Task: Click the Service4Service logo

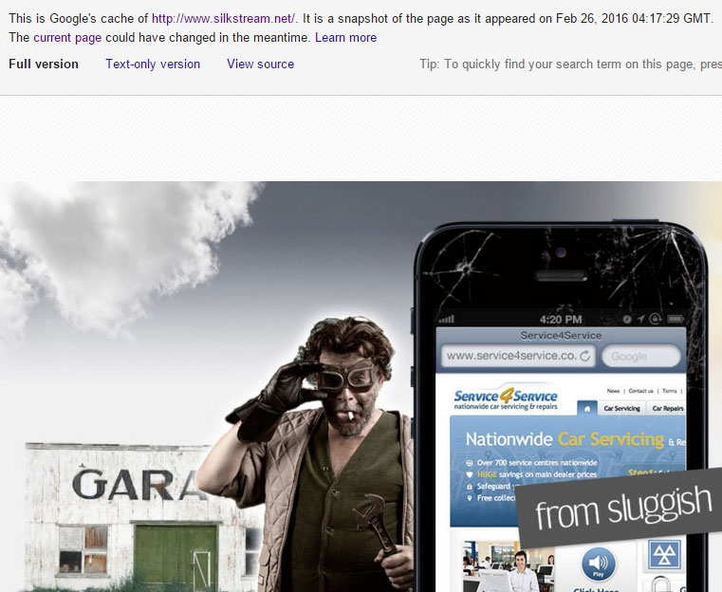Action: [x=506, y=398]
